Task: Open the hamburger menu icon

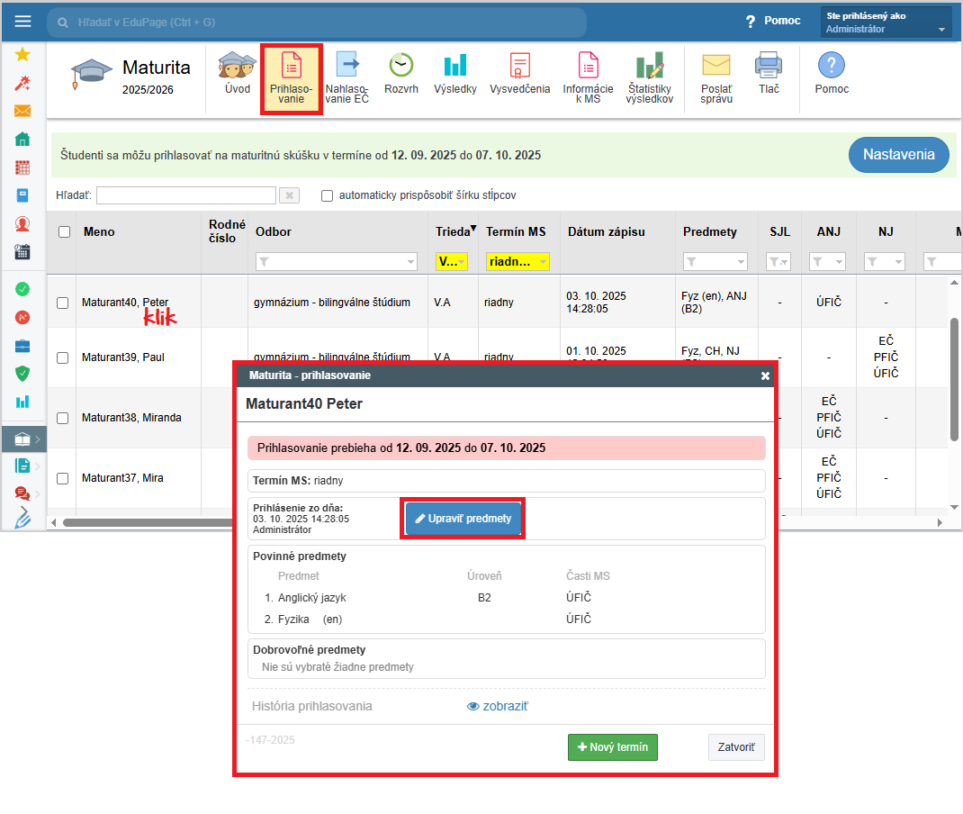Action: click(22, 22)
